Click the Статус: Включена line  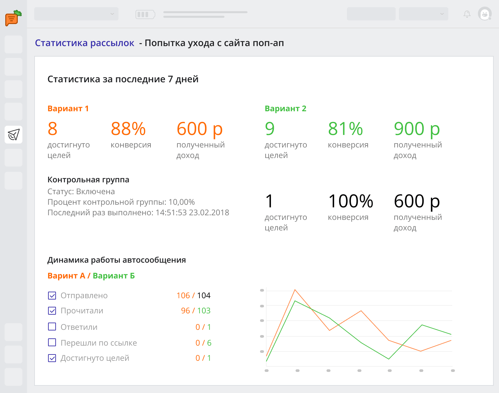(81, 192)
